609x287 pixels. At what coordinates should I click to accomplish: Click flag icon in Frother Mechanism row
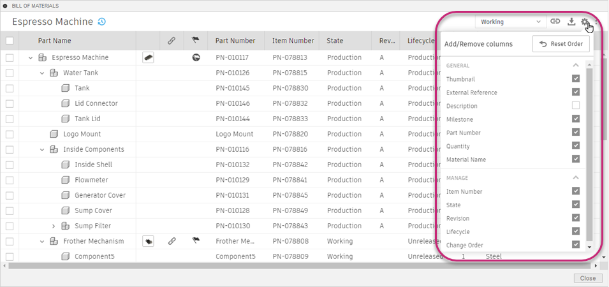195,241
